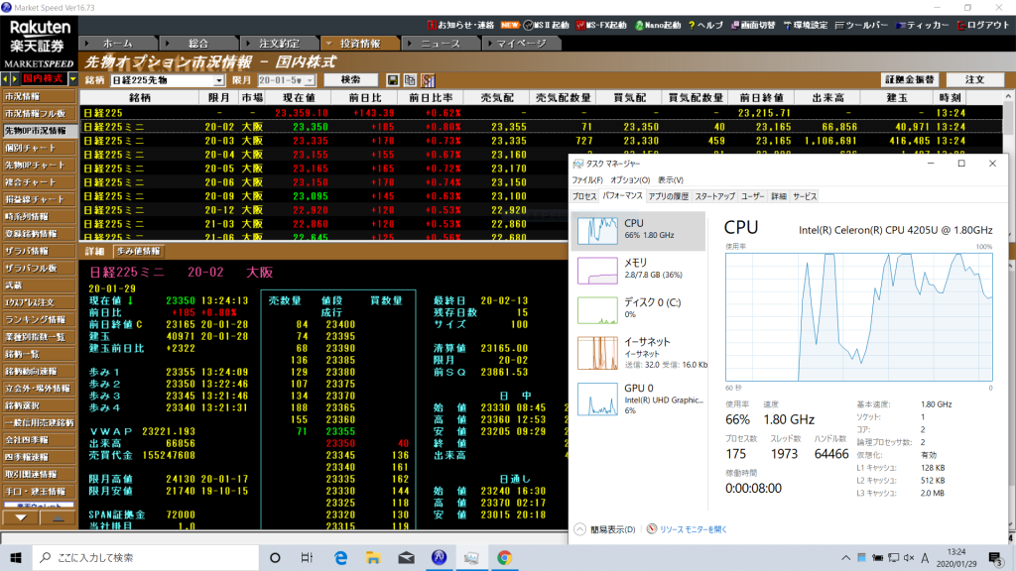Select メモリ in Task Manager sidebar
This screenshot has width=1016, height=571.
pos(638,270)
